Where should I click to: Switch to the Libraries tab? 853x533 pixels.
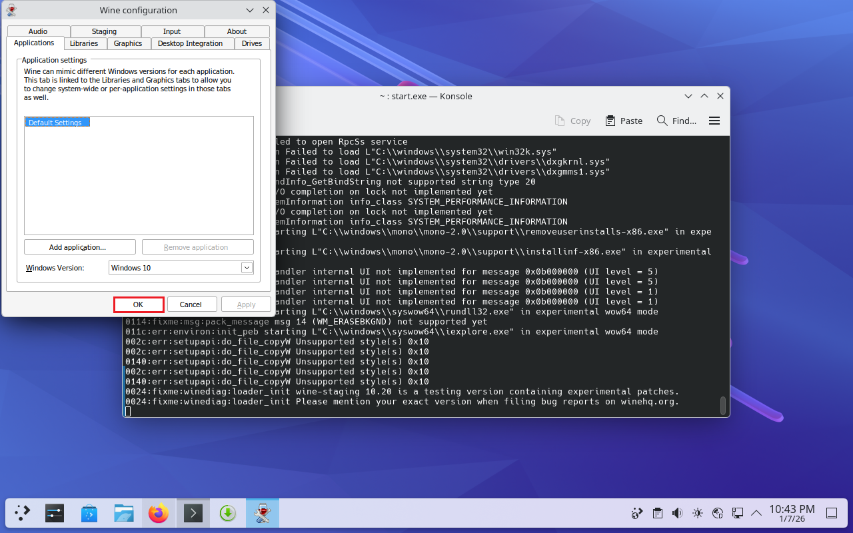(84, 43)
